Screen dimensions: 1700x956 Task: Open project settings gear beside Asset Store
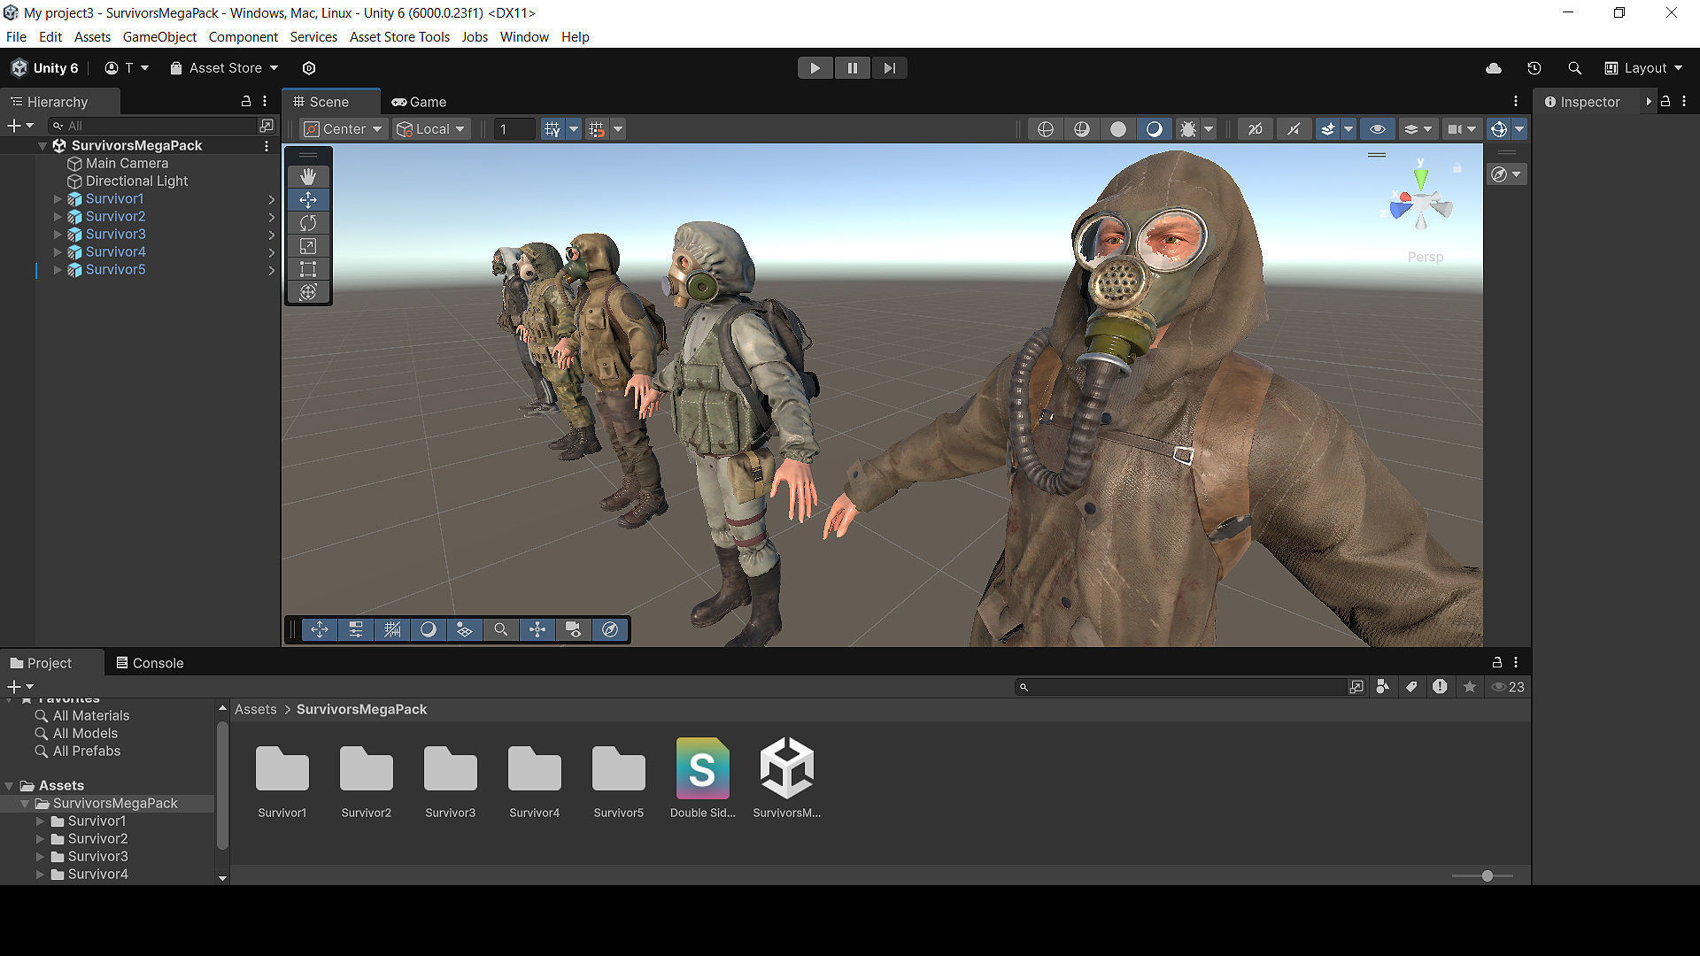[x=309, y=68]
